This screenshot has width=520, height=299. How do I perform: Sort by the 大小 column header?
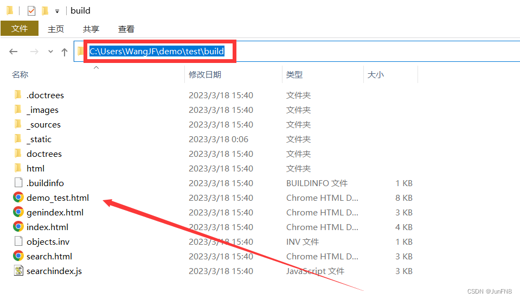click(x=375, y=75)
